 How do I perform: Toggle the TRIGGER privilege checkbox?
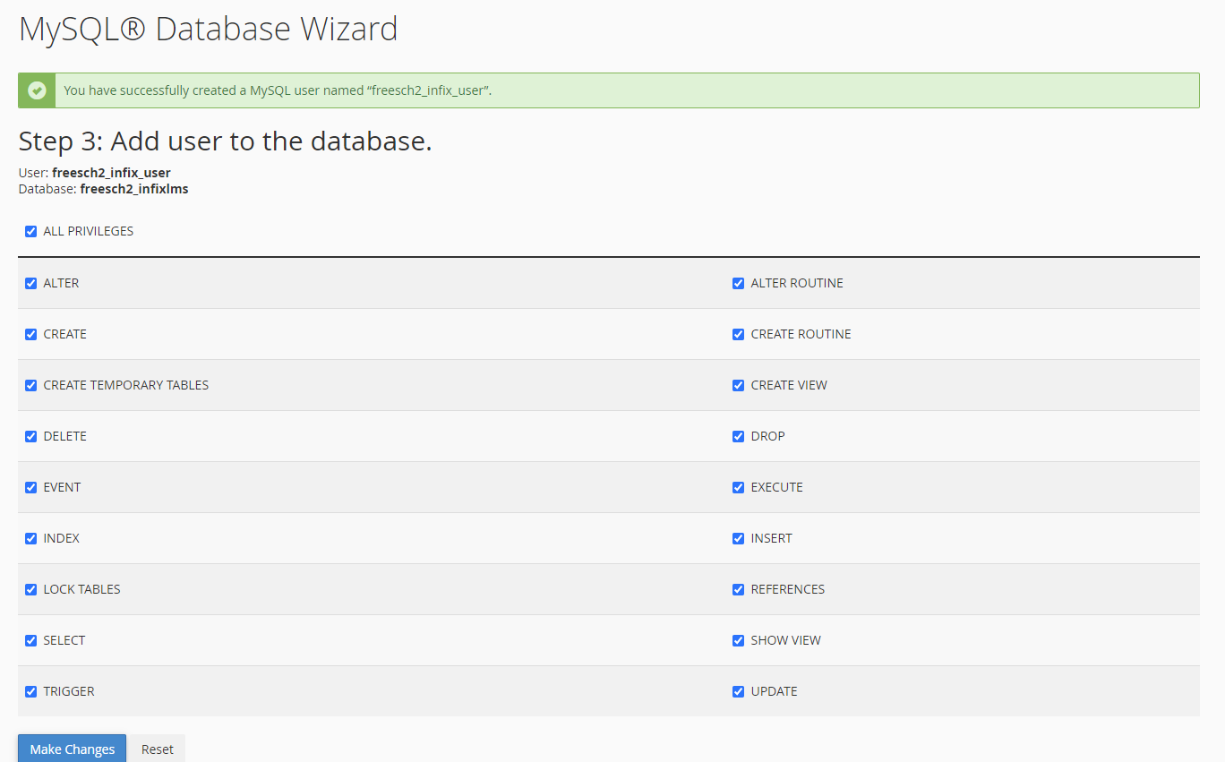[31, 692]
